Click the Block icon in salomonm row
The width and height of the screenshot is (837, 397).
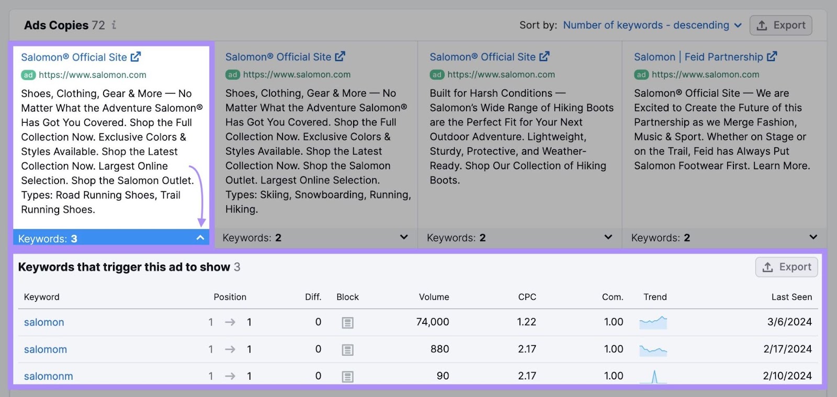tap(347, 377)
